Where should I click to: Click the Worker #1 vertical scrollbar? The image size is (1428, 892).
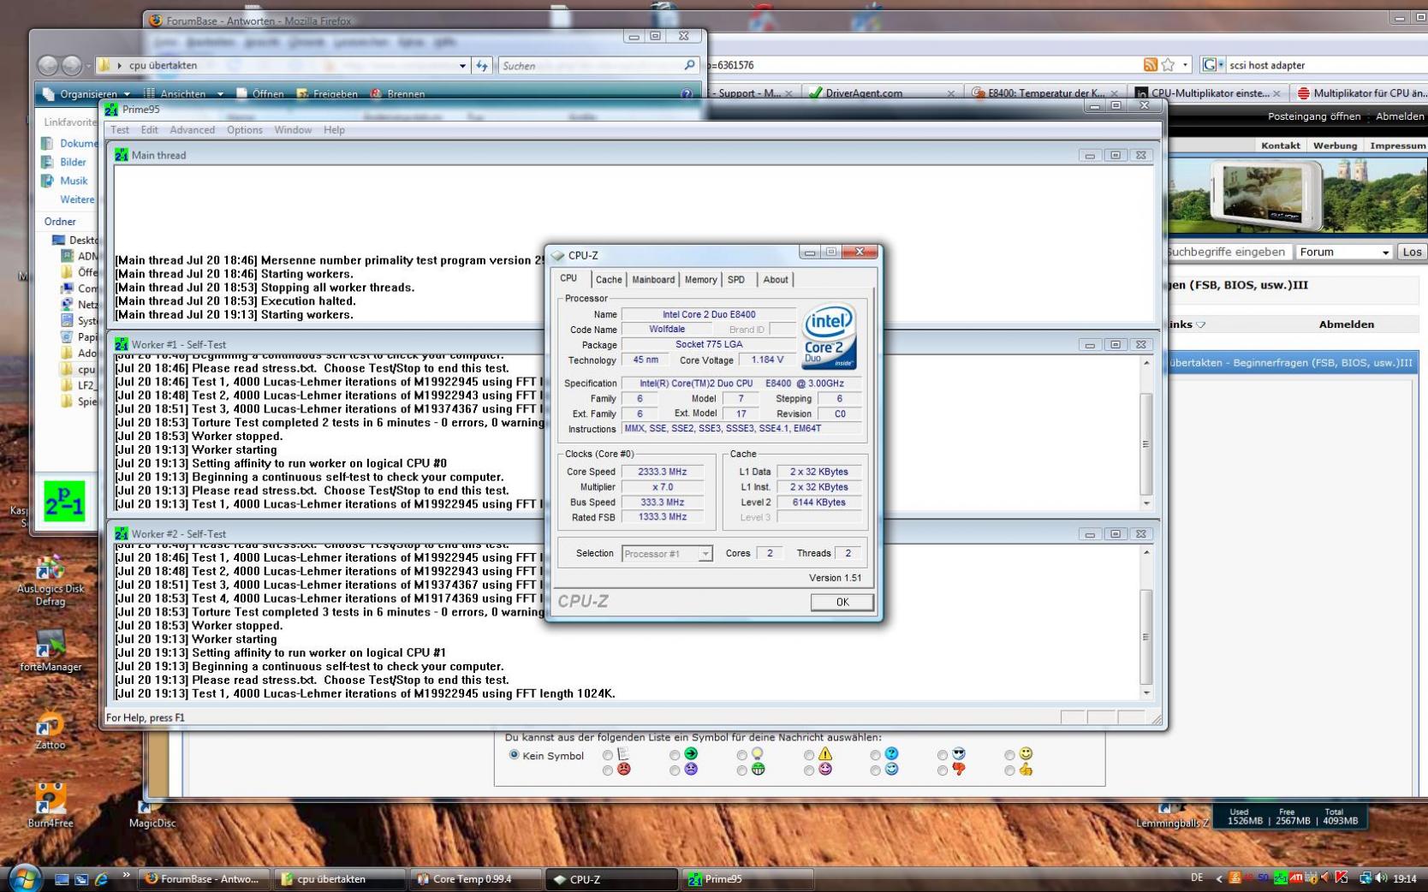tap(1146, 433)
